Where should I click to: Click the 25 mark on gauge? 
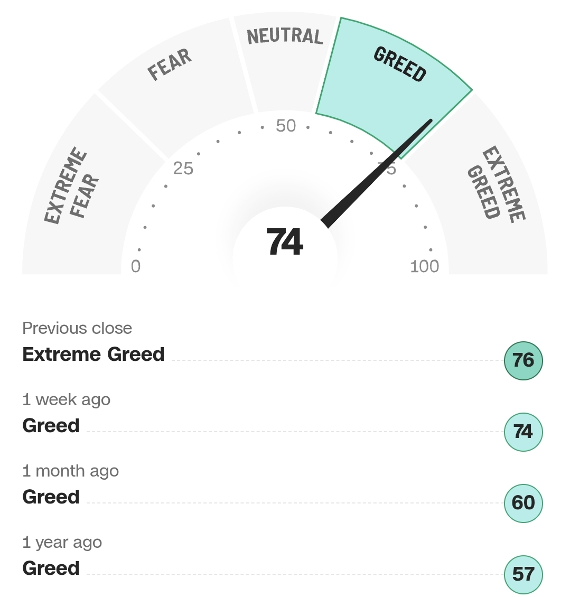[x=183, y=169]
